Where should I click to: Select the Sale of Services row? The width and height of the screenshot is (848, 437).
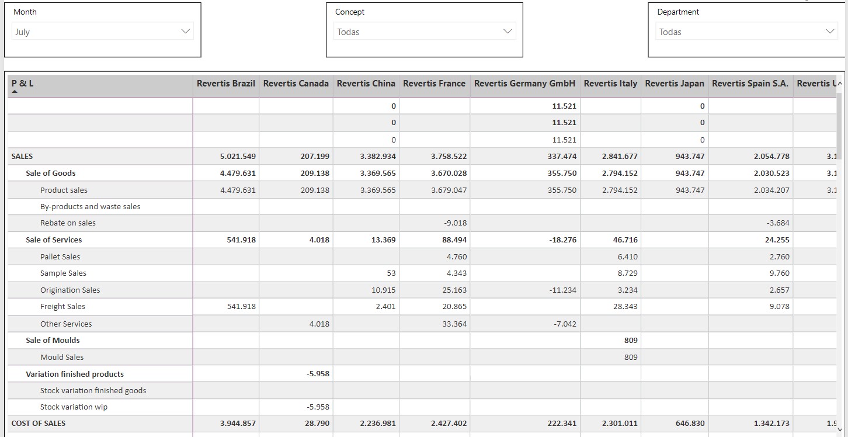(x=54, y=240)
